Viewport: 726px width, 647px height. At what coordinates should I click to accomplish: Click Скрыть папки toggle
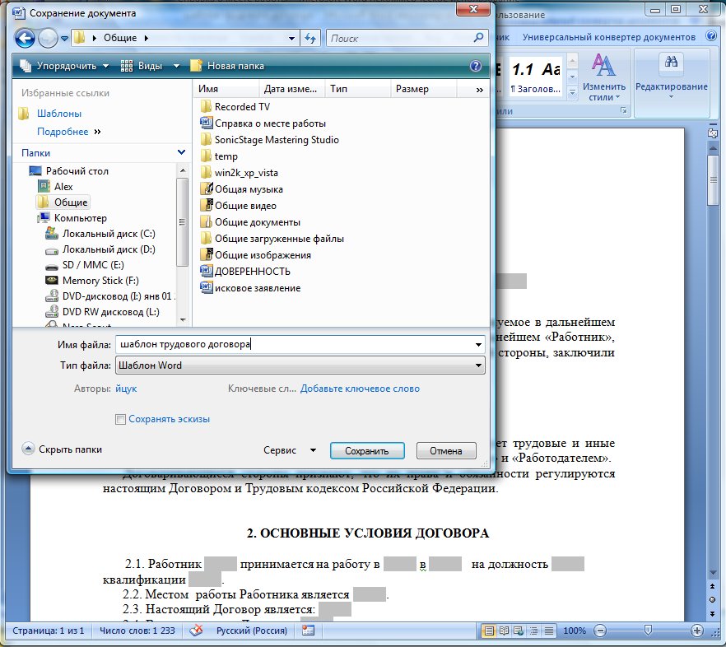62,449
